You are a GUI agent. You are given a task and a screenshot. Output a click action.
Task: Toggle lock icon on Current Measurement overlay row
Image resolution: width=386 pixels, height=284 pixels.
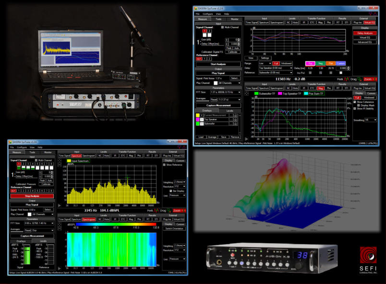pyautogui.click(x=235, y=115)
